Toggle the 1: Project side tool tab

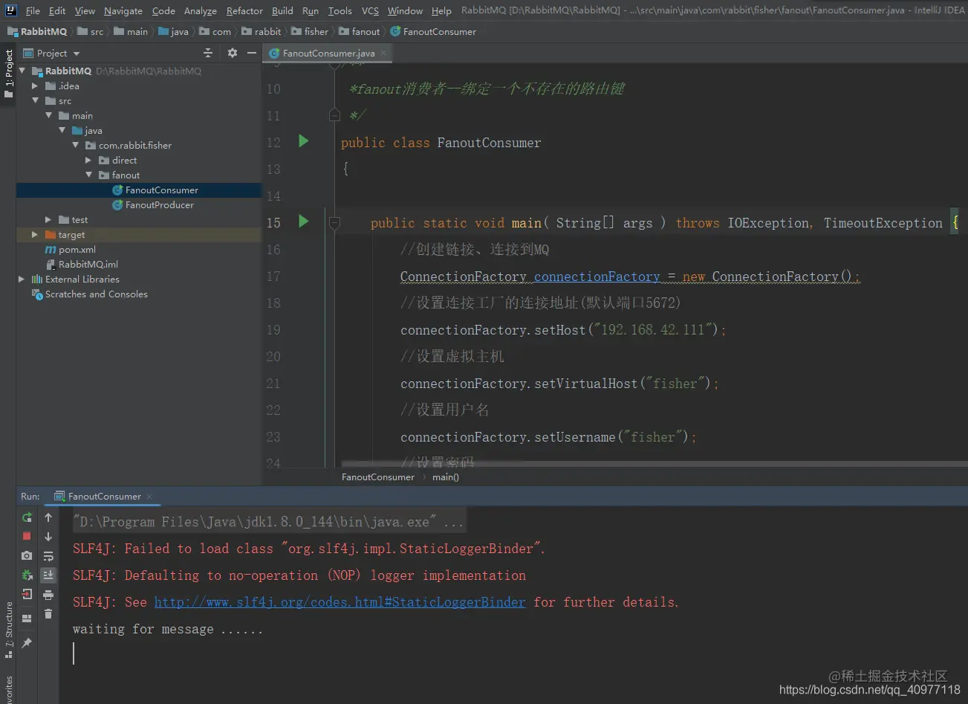point(8,74)
